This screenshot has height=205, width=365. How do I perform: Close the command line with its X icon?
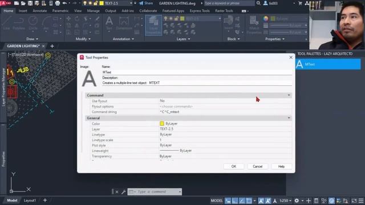tap(117, 192)
